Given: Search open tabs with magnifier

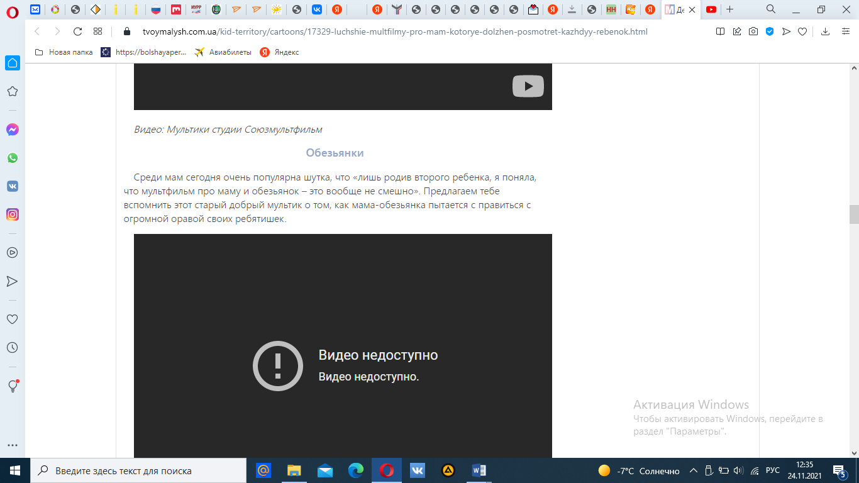Looking at the screenshot, I should (x=771, y=9).
